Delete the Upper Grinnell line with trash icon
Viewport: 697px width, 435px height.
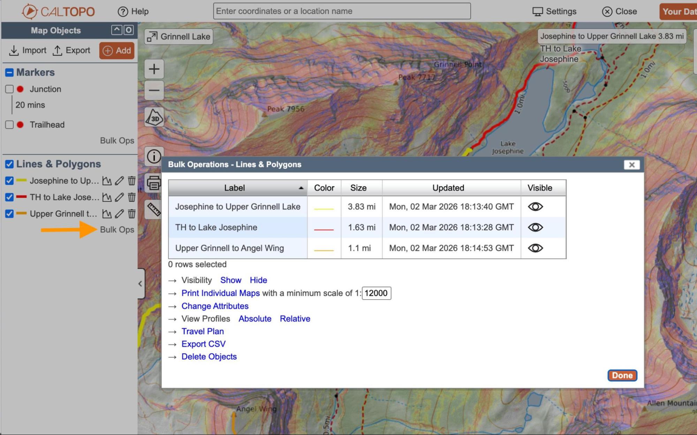click(x=131, y=214)
